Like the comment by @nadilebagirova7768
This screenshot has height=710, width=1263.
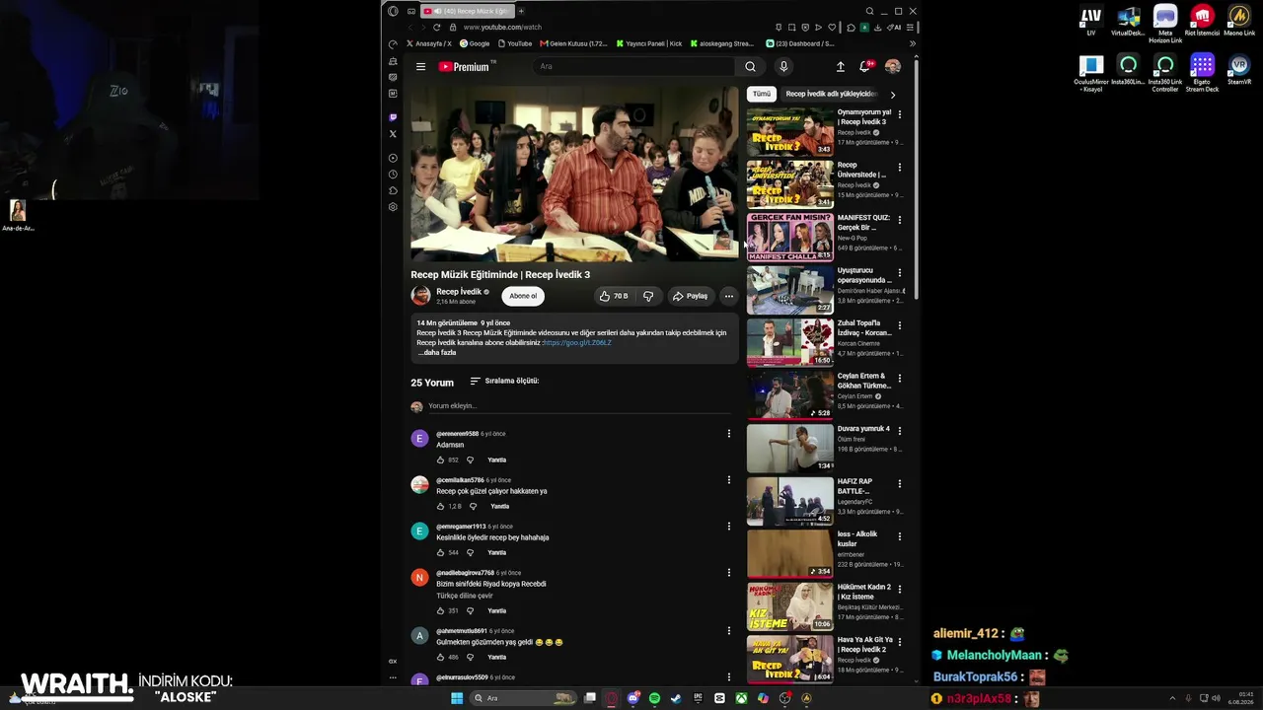[441, 610]
